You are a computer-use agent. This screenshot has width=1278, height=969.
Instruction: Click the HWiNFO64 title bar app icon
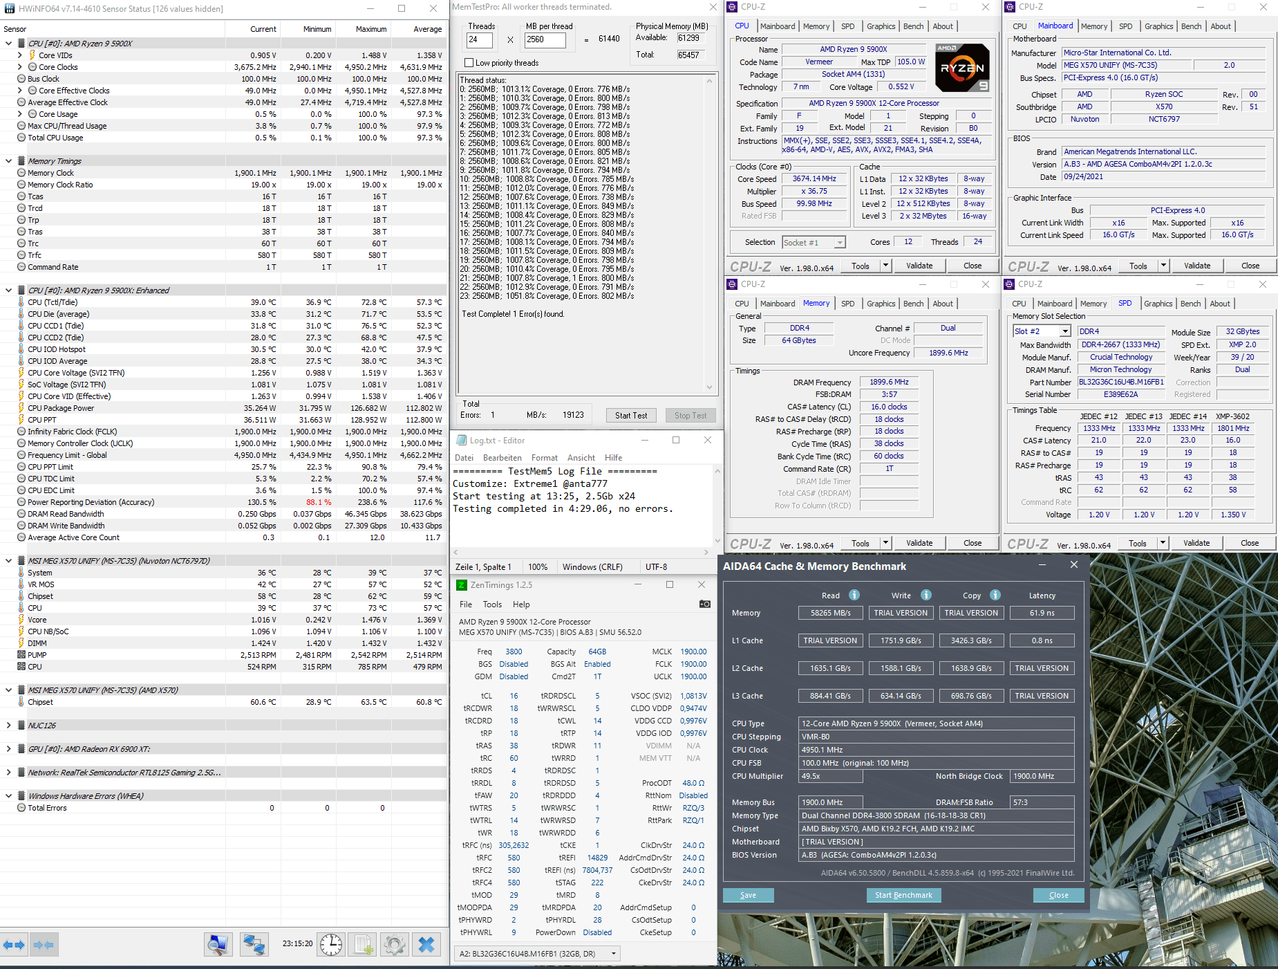point(8,8)
